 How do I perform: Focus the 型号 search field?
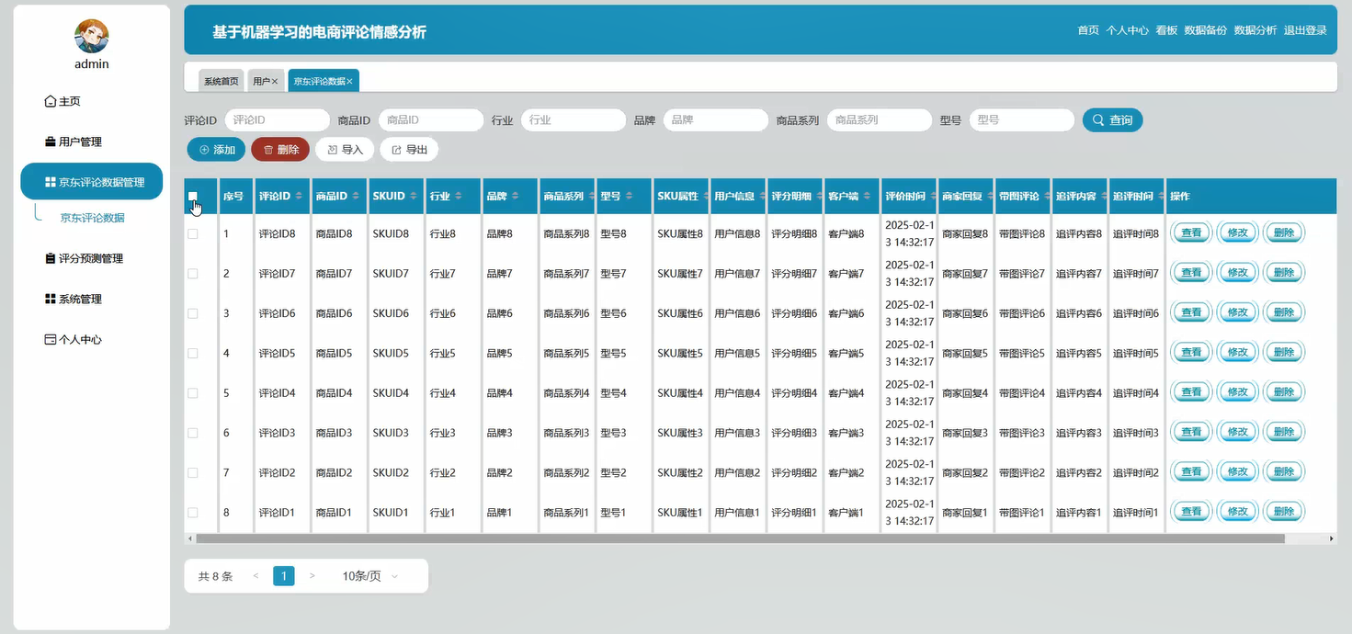[1022, 120]
